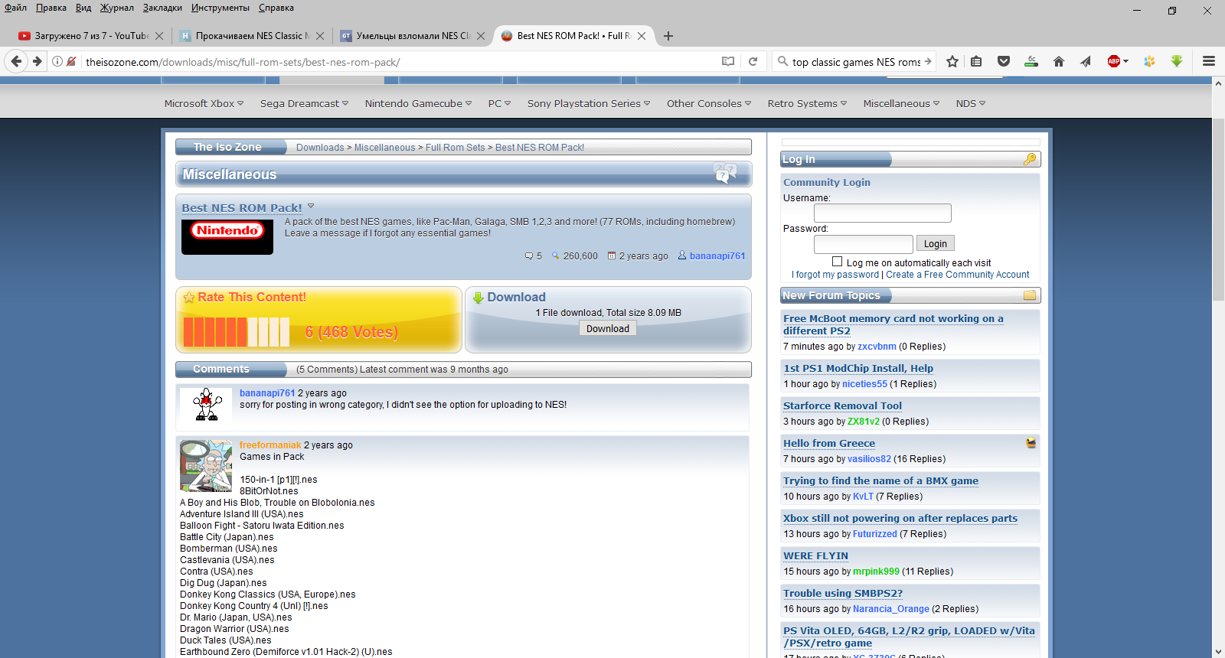1225x658 pixels.
Task: Click the green download arrow extension icon
Action: tap(1177, 61)
